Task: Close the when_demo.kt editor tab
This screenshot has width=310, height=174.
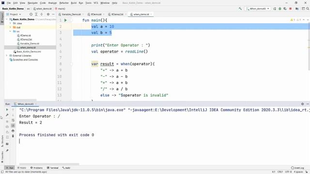Action: tap(151, 14)
